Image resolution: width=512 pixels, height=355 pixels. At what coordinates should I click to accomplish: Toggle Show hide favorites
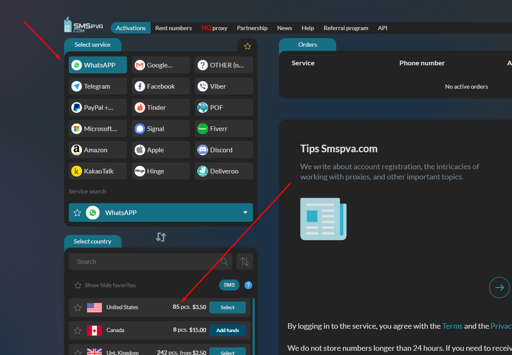[105, 285]
